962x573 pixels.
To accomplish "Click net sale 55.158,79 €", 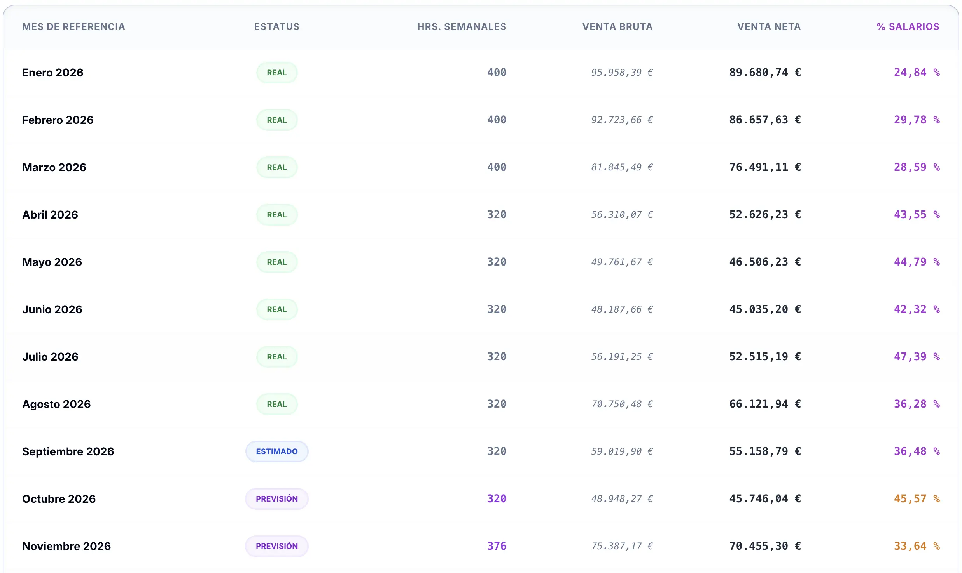I will [765, 451].
